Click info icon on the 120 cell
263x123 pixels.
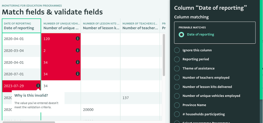click(x=78, y=38)
